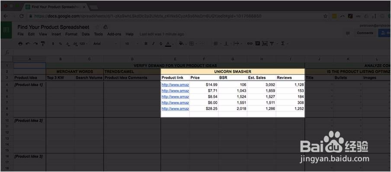Image resolution: width=391 pixels, height=172 pixels.
Task: Move the document to a folder
Action: click(106, 27)
